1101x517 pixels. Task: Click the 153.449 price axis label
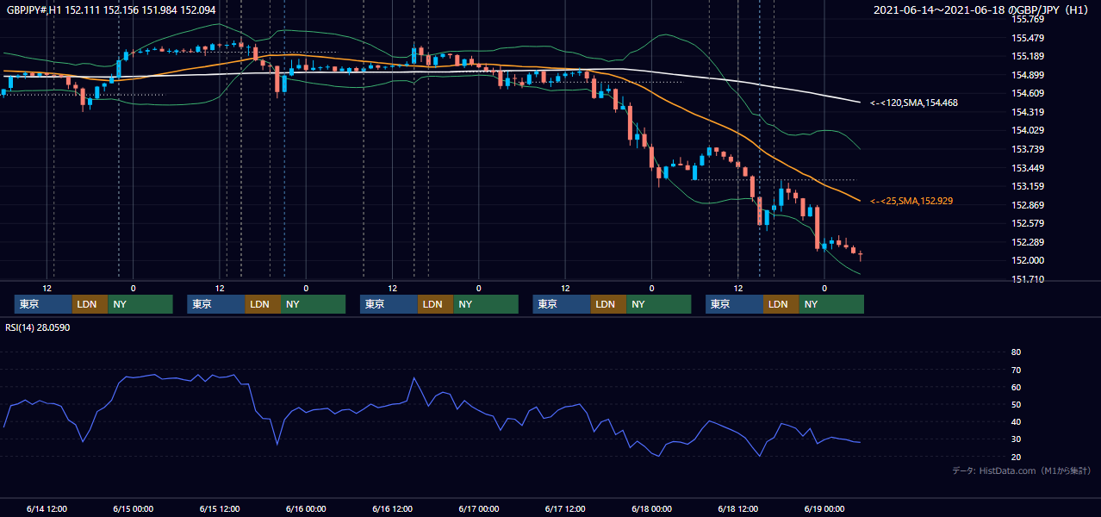pos(1027,168)
